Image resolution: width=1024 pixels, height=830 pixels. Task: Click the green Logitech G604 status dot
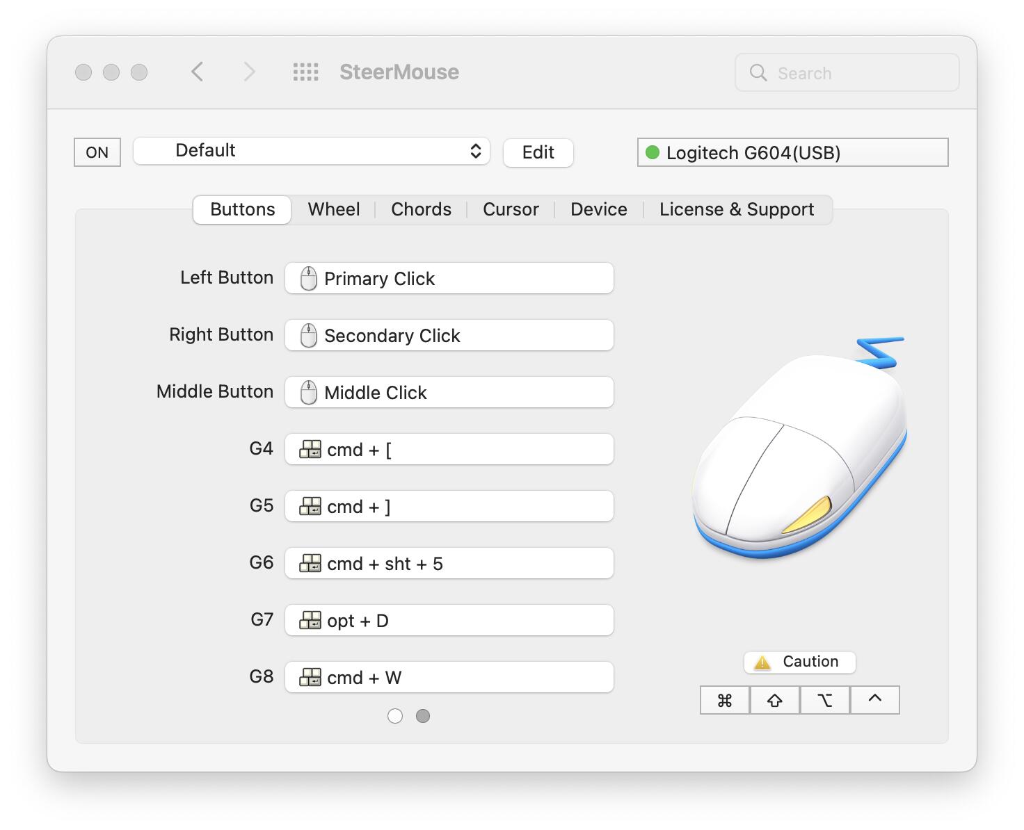[653, 152]
